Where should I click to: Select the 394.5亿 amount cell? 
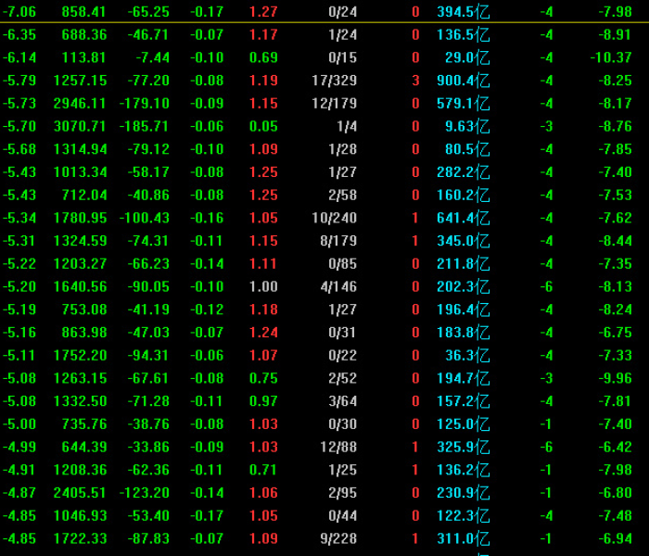coord(463,11)
